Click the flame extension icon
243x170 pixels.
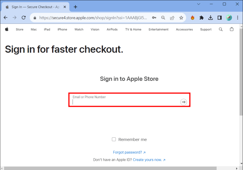[193, 18]
